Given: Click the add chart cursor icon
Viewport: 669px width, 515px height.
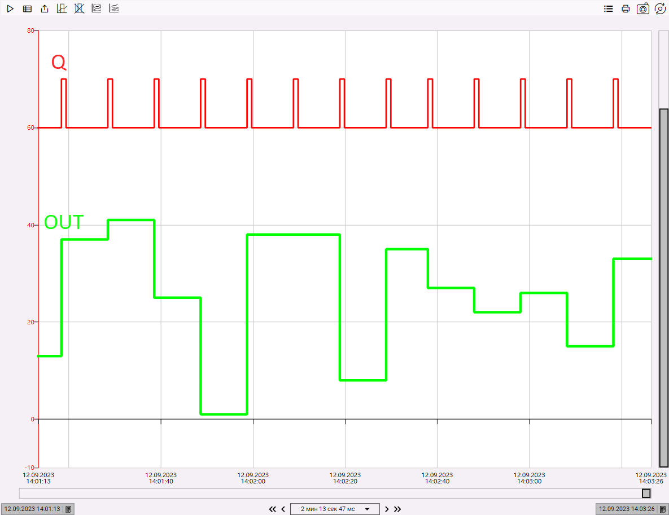Looking at the screenshot, I should click(x=62, y=9).
